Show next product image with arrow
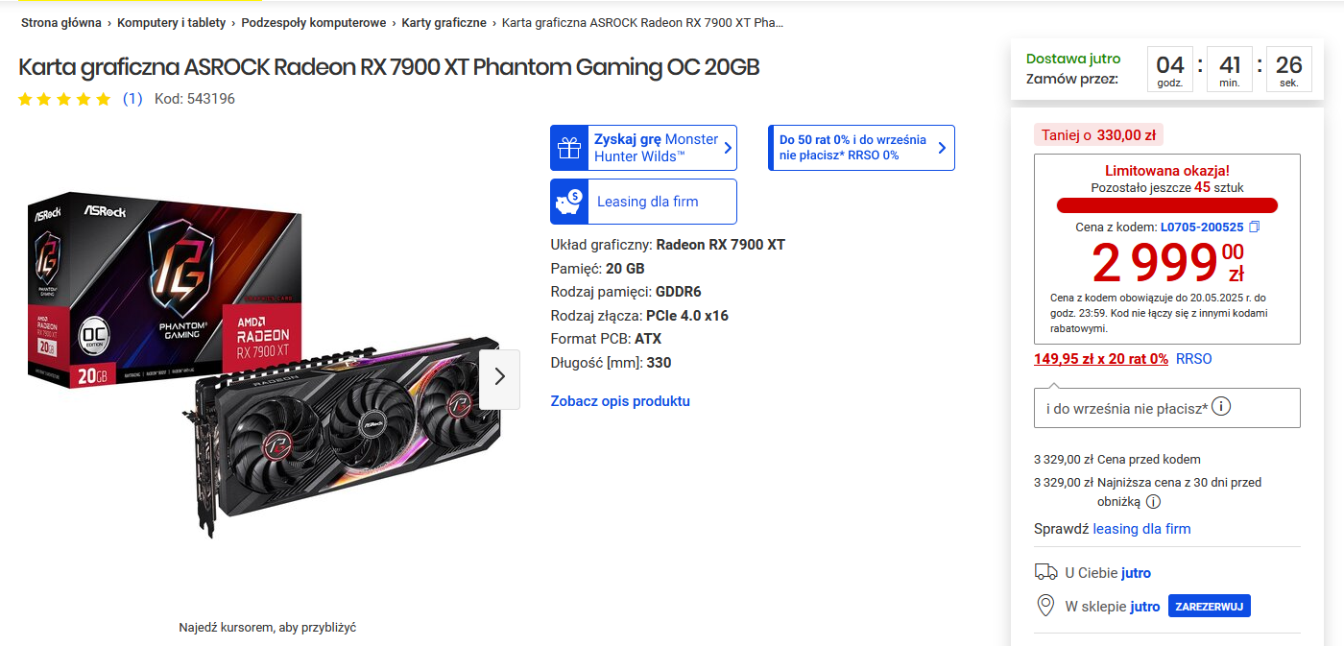Viewport: 1344px width, 646px height. [499, 376]
